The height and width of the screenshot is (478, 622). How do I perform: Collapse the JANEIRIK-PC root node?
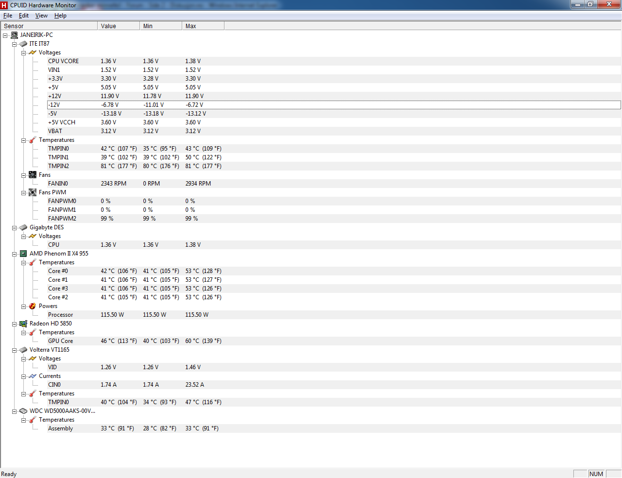click(x=5, y=35)
